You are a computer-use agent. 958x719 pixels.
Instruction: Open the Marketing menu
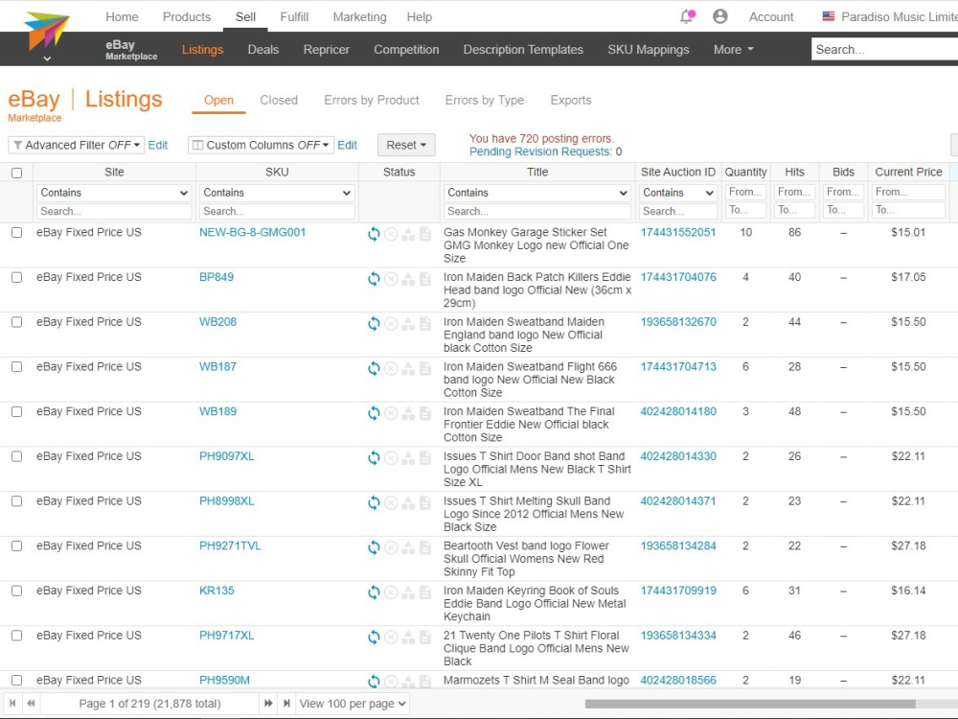(359, 17)
